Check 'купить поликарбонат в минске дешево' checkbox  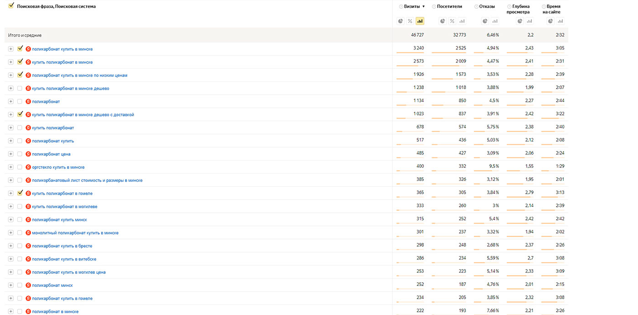click(20, 88)
